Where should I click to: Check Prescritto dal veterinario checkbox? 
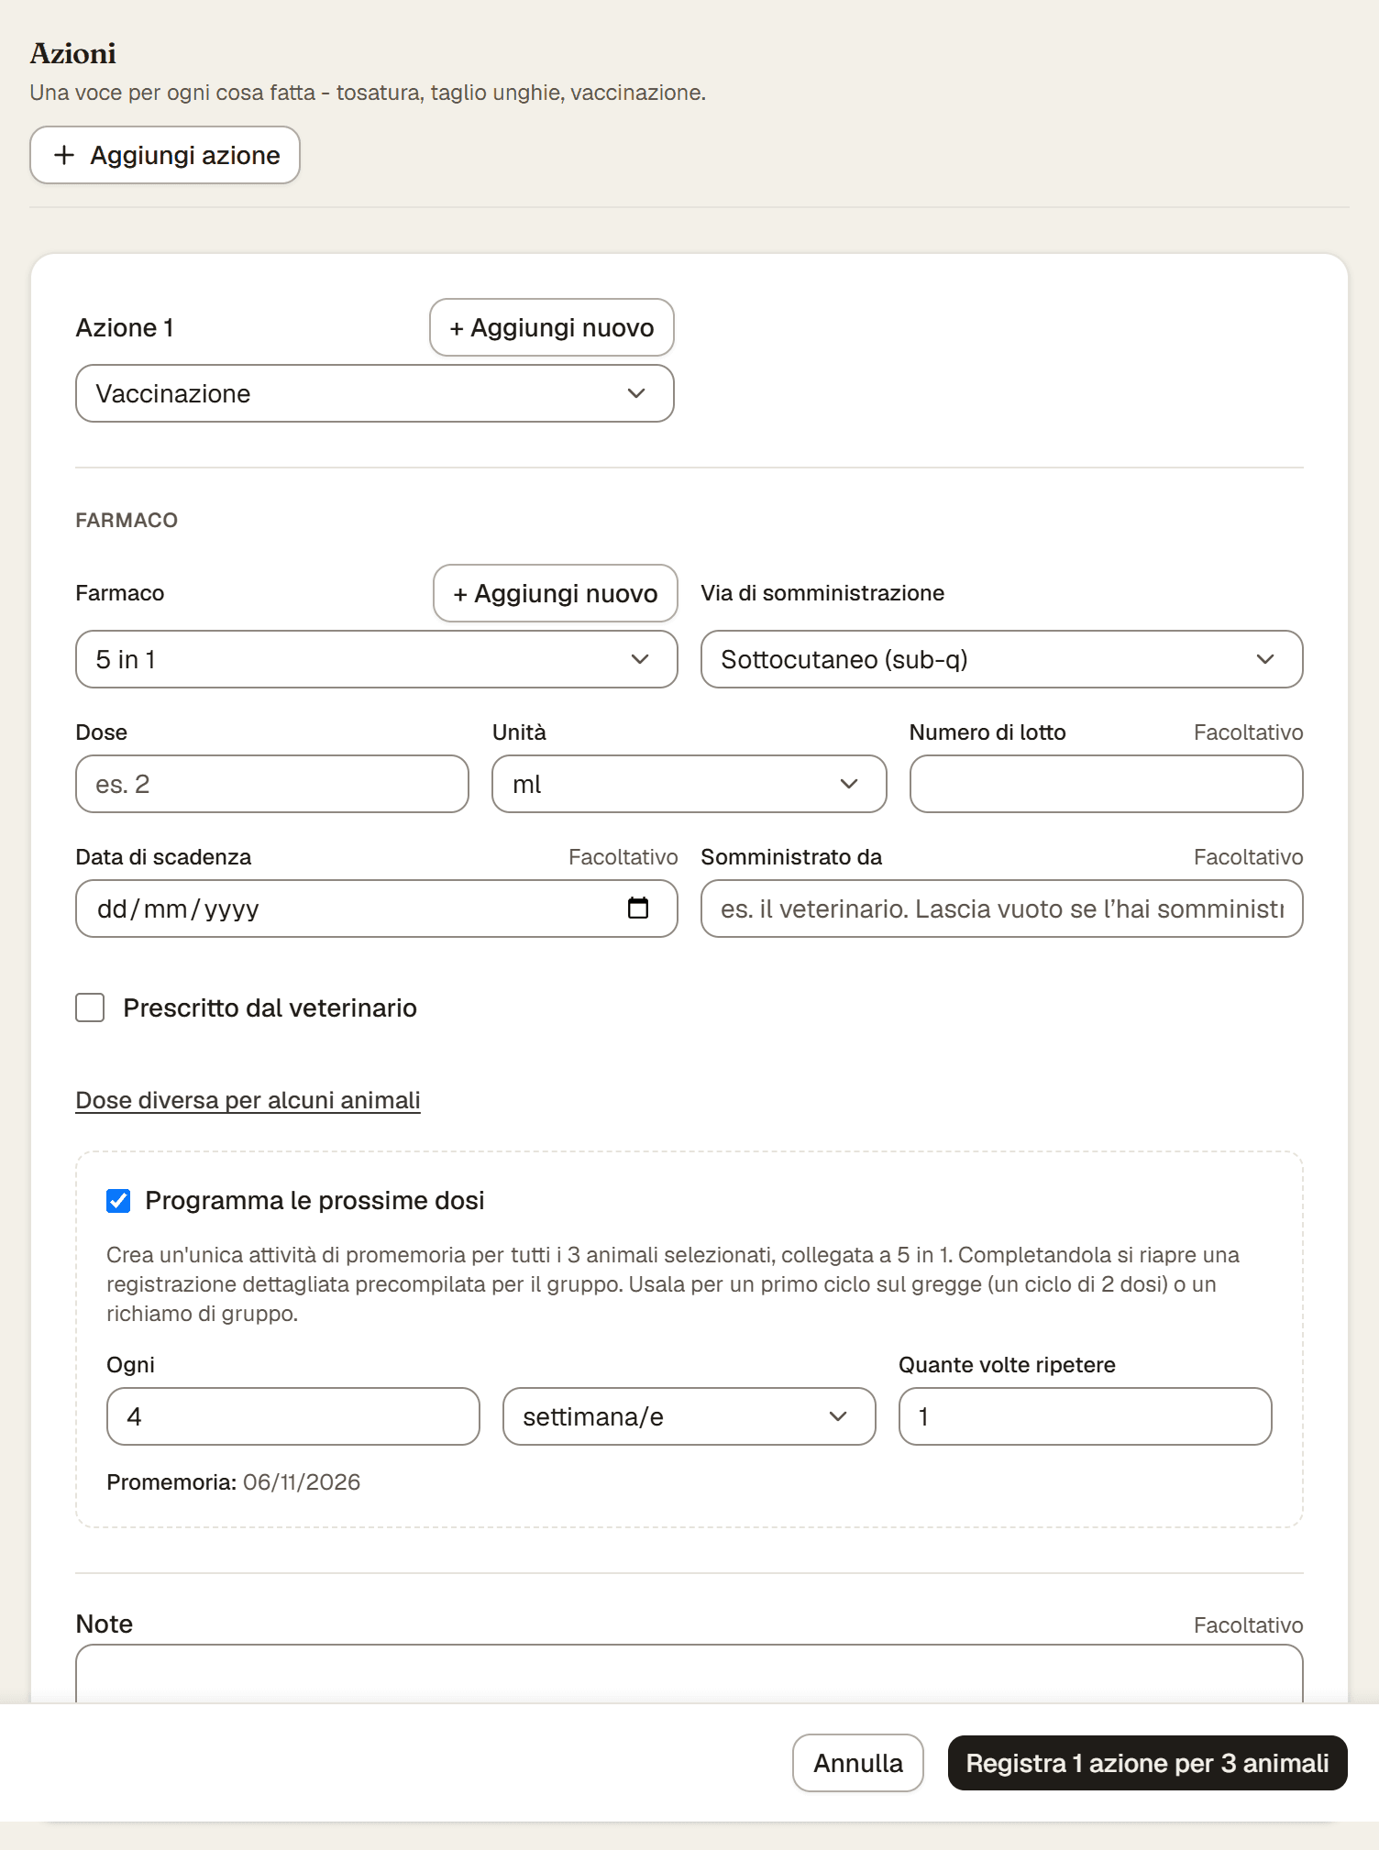click(90, 1008)
